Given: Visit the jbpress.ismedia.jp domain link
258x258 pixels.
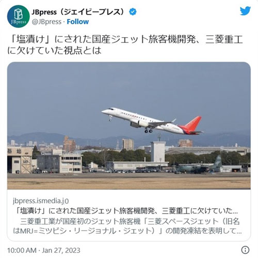Looking at the screenshot, I should pyautogui.click(x=41, y=201).
